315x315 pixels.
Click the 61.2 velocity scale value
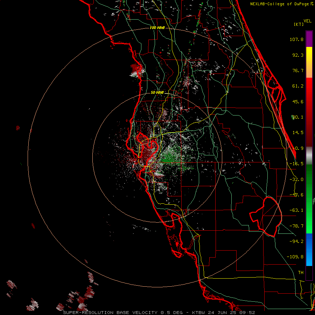click(x=298, y=86)
